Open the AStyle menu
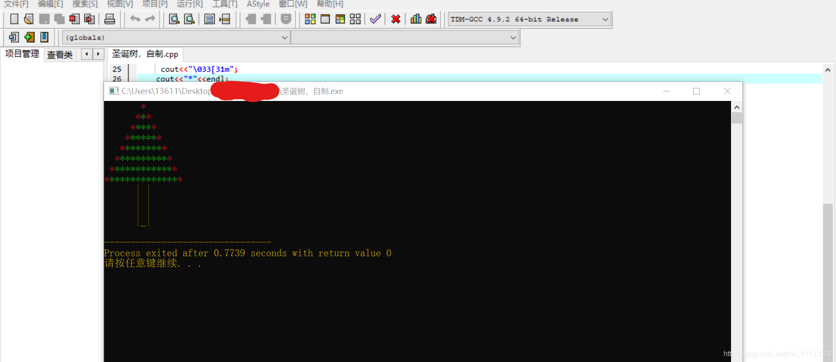Image resolution: width=836 pixels, height=362 pixels. point(258,4)
